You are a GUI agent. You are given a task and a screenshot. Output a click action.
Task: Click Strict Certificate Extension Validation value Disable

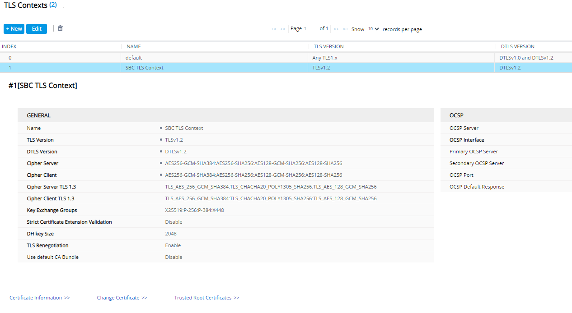[174, 222]
